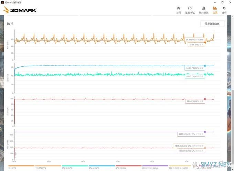Toggle the 帧率 (FPS) legend series
The height and width of the screenshot is (171, 234).
click(x=21, y=167)
